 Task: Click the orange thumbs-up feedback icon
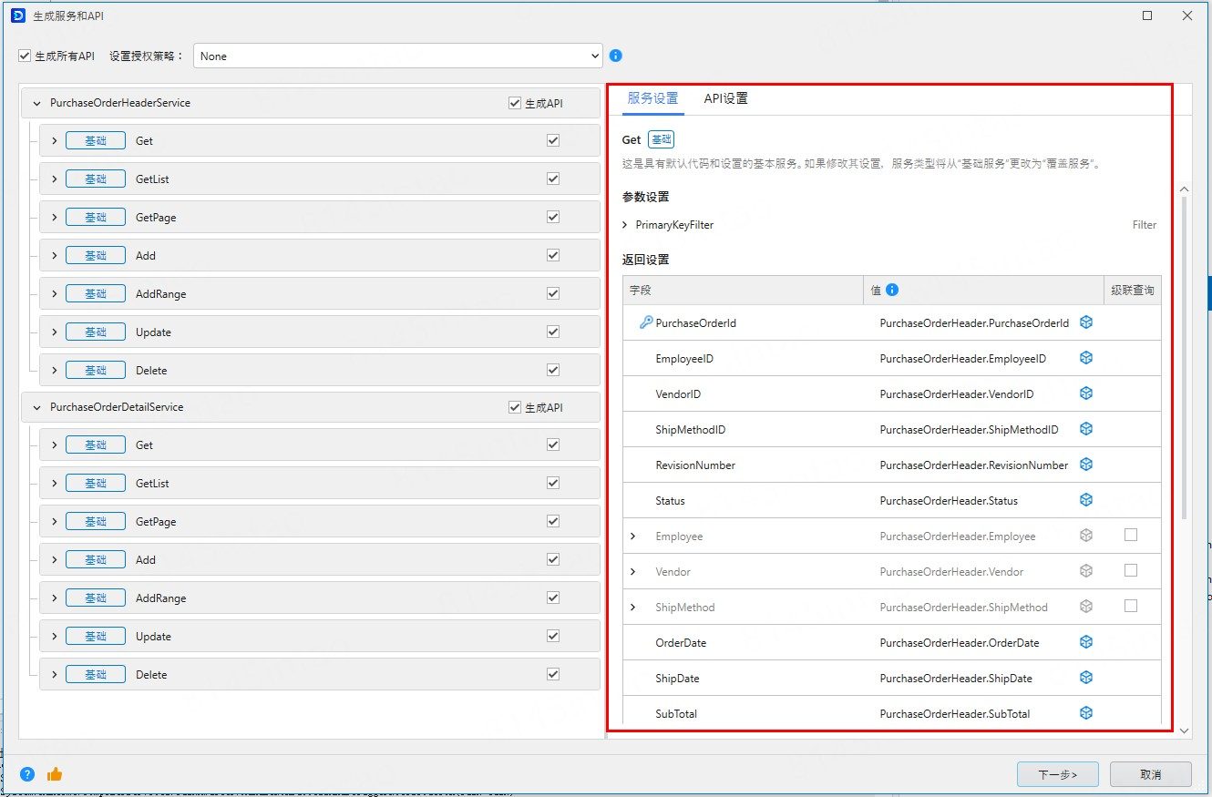point(55,774)
